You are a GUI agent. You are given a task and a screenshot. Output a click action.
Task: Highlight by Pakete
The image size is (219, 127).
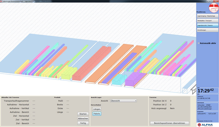click(x=97, y=114)
